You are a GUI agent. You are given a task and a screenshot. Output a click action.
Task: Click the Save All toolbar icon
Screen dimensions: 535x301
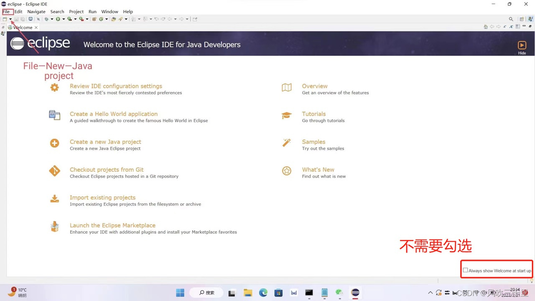tap(23, 19)
